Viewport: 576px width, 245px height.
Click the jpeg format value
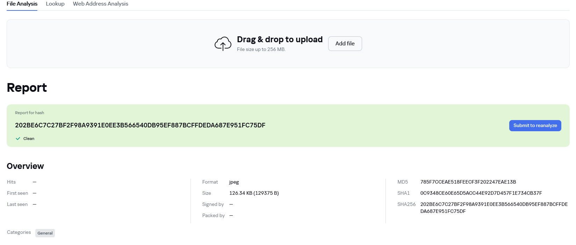pyautogui.click(x=234, y=182)
